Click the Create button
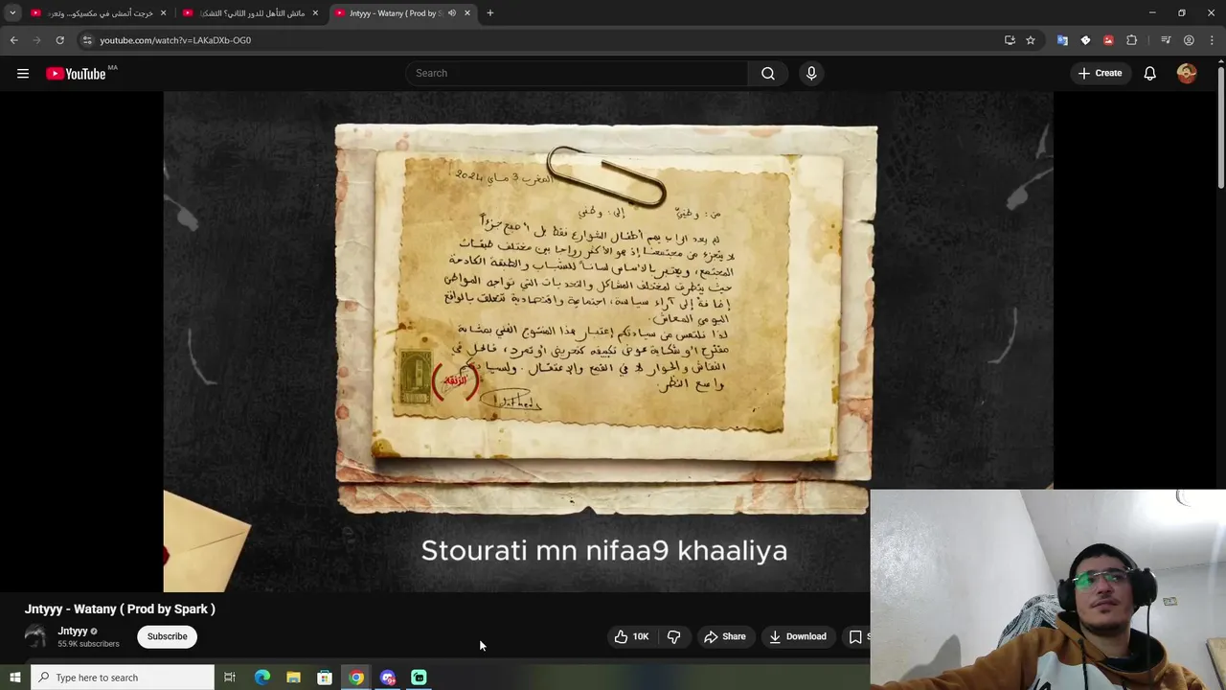The height and width of the screenshot is (690, 1226). tap(1100, 74)
